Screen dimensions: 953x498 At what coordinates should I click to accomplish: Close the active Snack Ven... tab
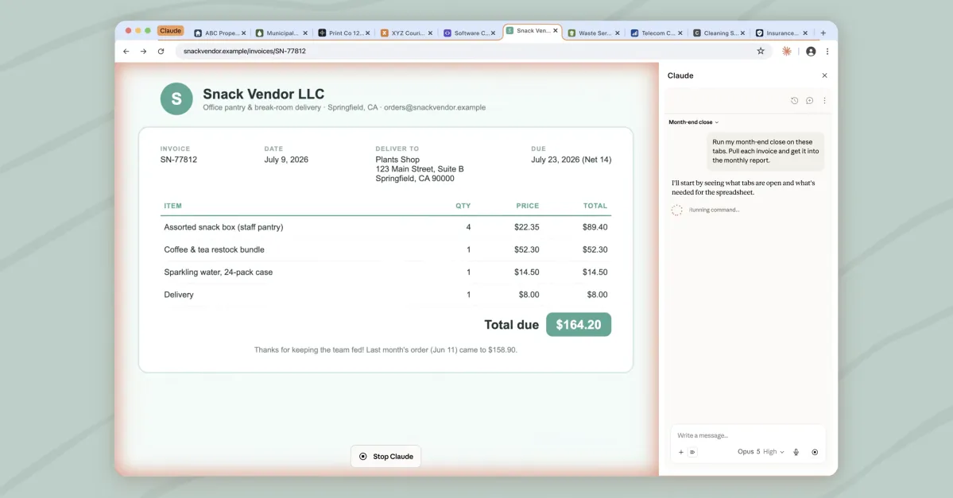555,30
